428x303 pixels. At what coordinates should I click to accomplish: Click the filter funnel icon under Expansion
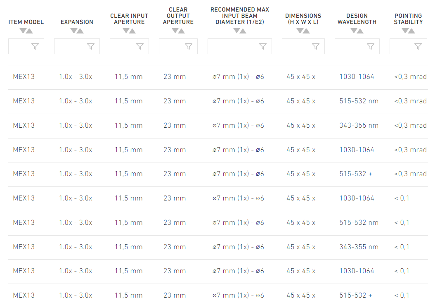point(91,46)
